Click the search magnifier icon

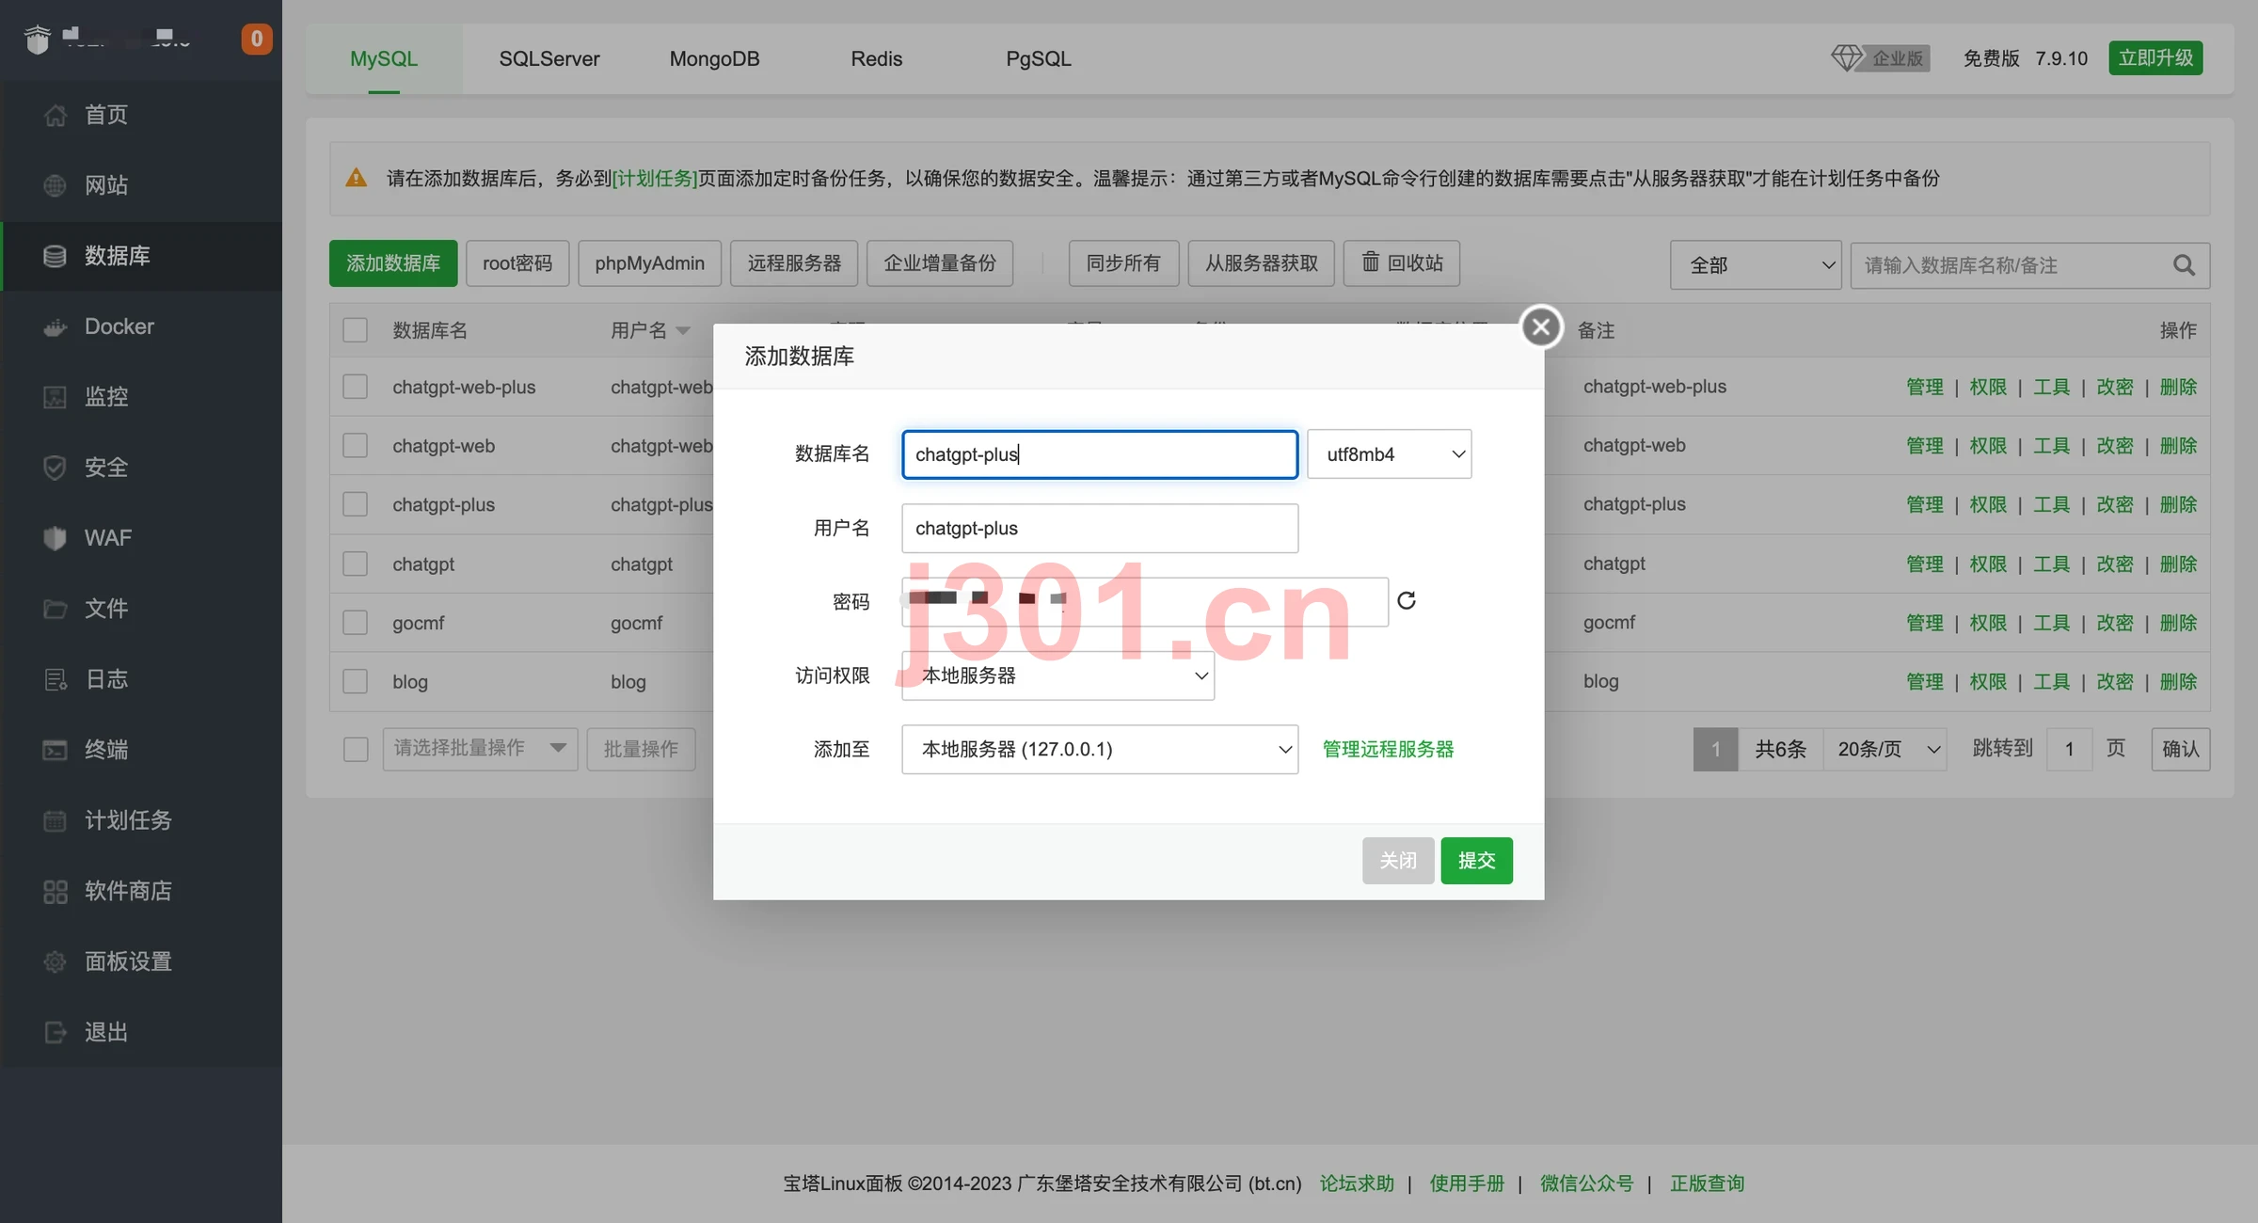tap(2184, 265)
